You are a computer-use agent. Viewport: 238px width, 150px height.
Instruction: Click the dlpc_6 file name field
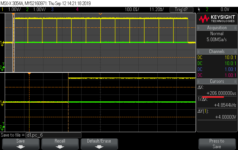[x=54, y=135]
